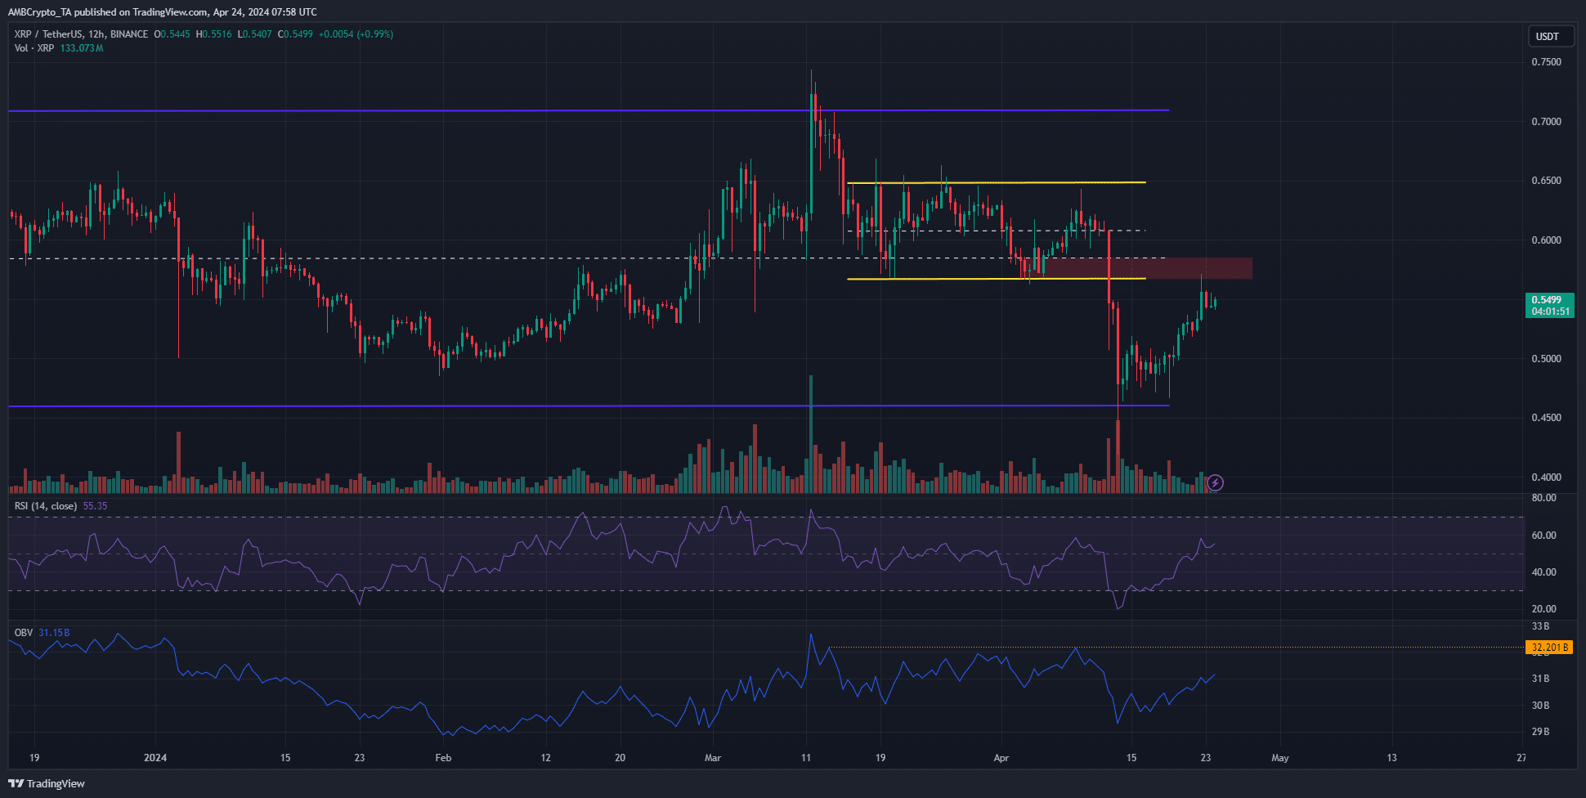Click the 2024 label on the time axis
This screenshot has height=798, width=1586.
point(155,758)
